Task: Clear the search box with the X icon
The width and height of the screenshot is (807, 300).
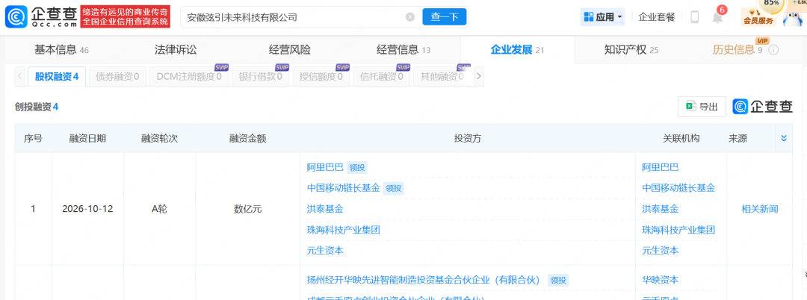Action: (409, 17)
